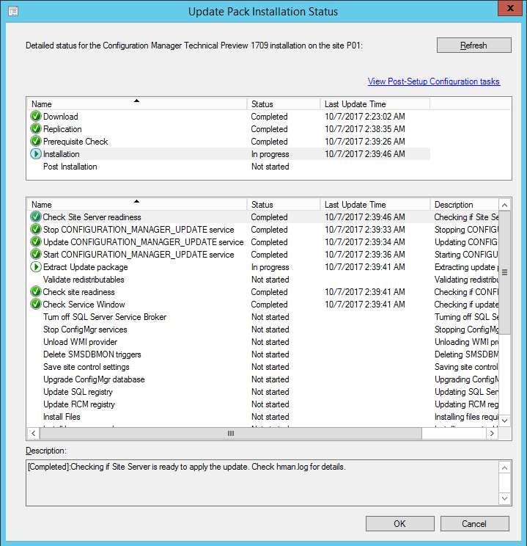The width and height of the screenshot is (527, 546).
Task: Select the Prerequisite Check row
Action: tap(229, 142)
